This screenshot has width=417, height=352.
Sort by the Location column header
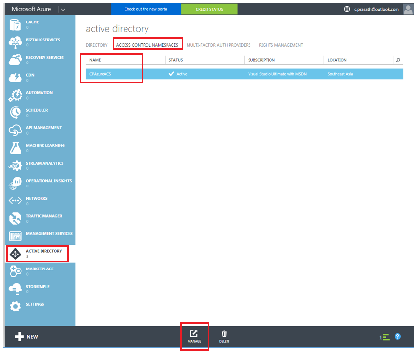[x=337, y=60]
